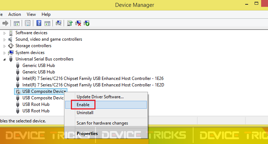
Task: Click the blue Help question mark icon
Action: click(x=39, y=23)
